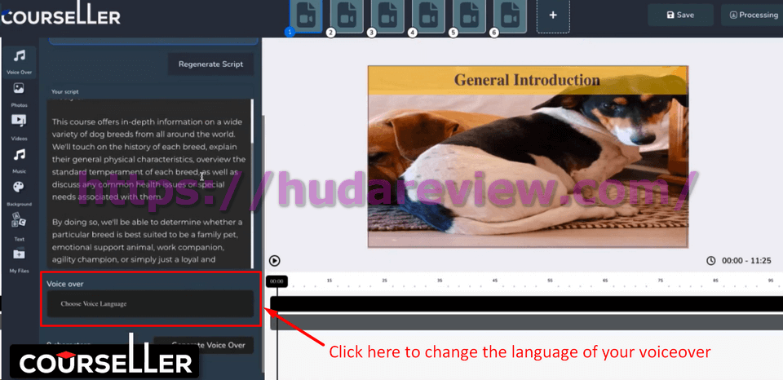Click the Processing button
The height and width of the screenshot is (380, 783).
click(x=749, y=15)
